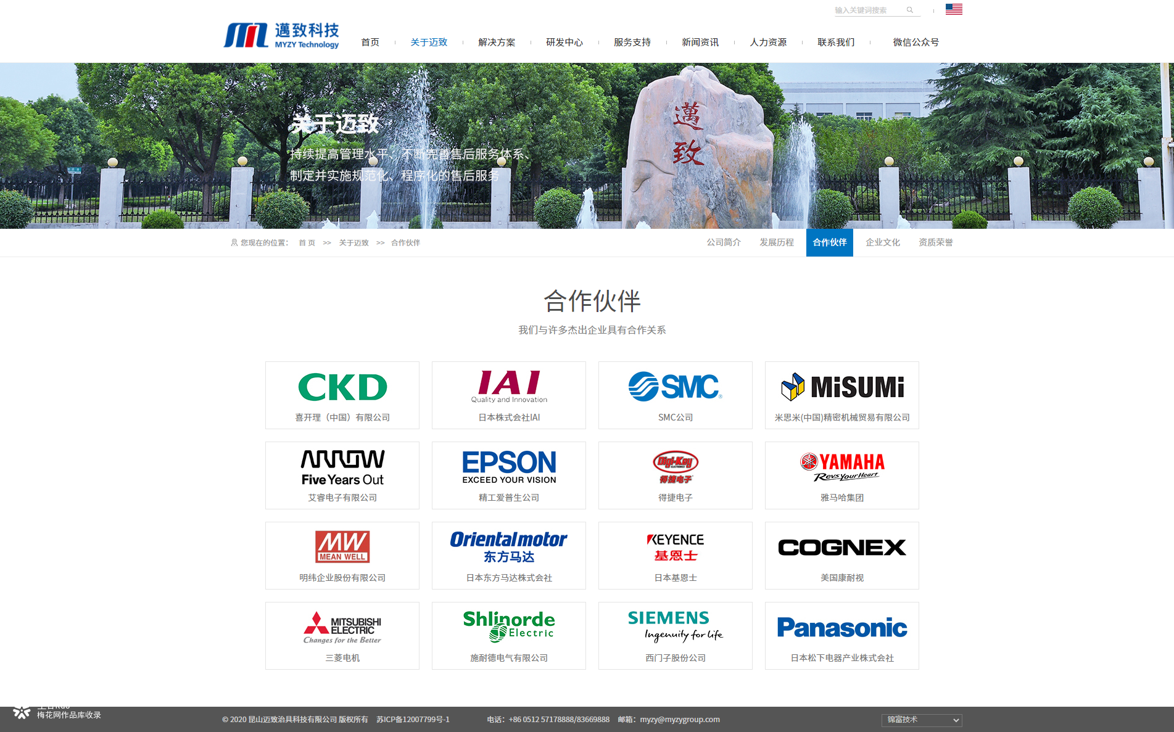Click the 喜开理（中国）有限公司 caption
The height and width of the screenshot is (732, 1174).
342,417
